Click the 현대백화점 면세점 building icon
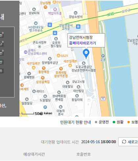 point(59,92)
